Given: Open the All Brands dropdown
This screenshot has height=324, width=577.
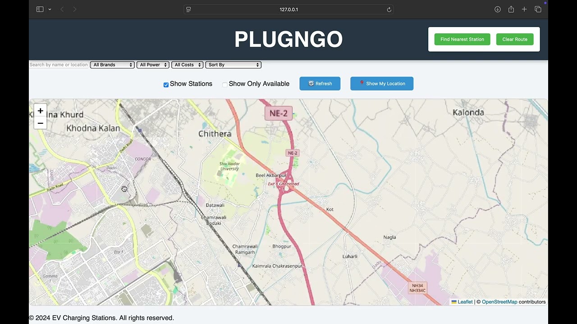Looking at the screenshot, I should click(x=113, y=65).
